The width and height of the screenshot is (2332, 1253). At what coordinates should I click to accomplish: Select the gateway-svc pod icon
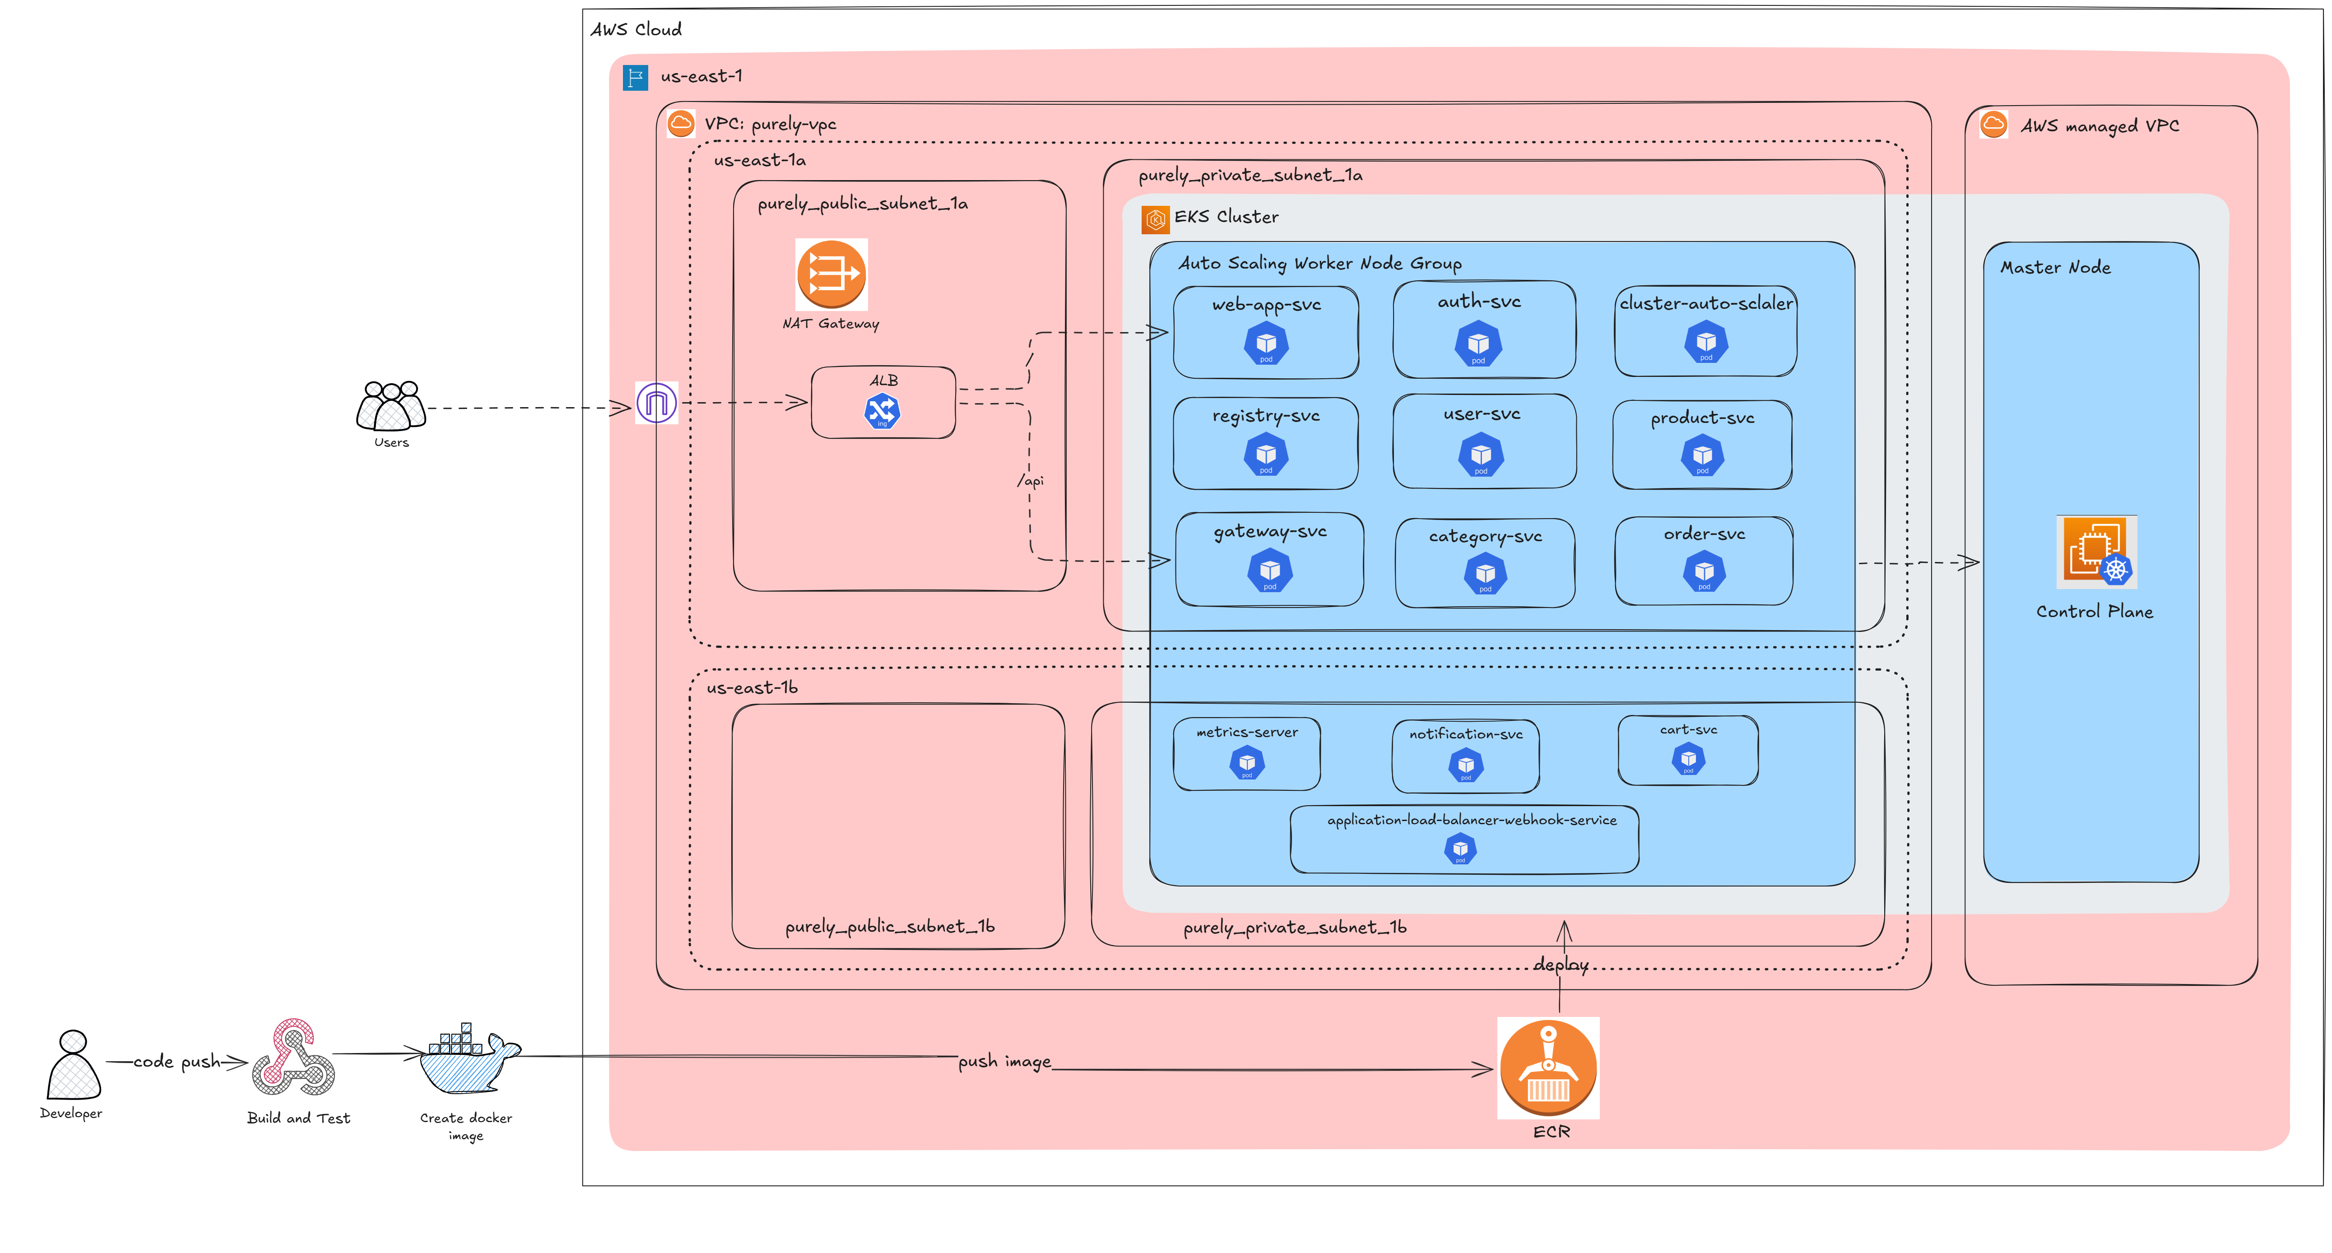[1270, 571]
